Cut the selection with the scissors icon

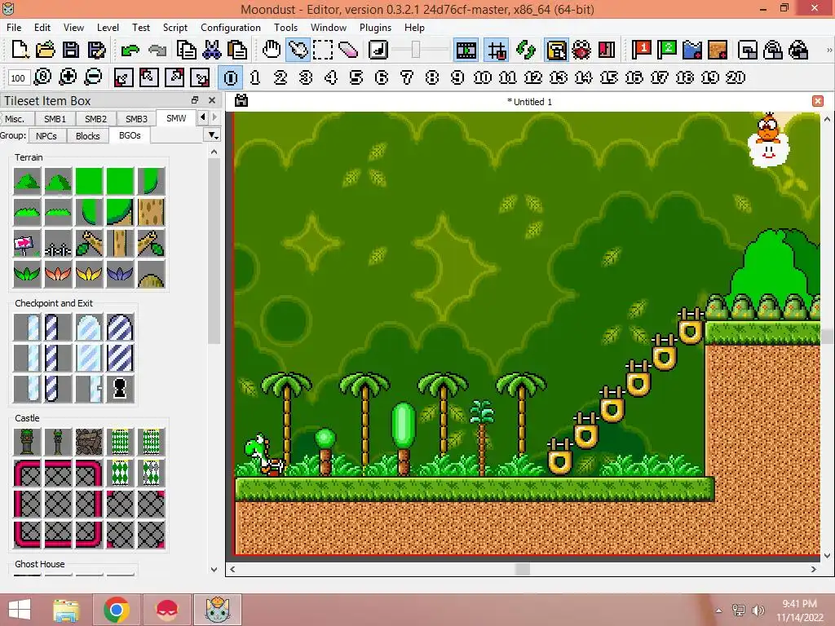211,50
